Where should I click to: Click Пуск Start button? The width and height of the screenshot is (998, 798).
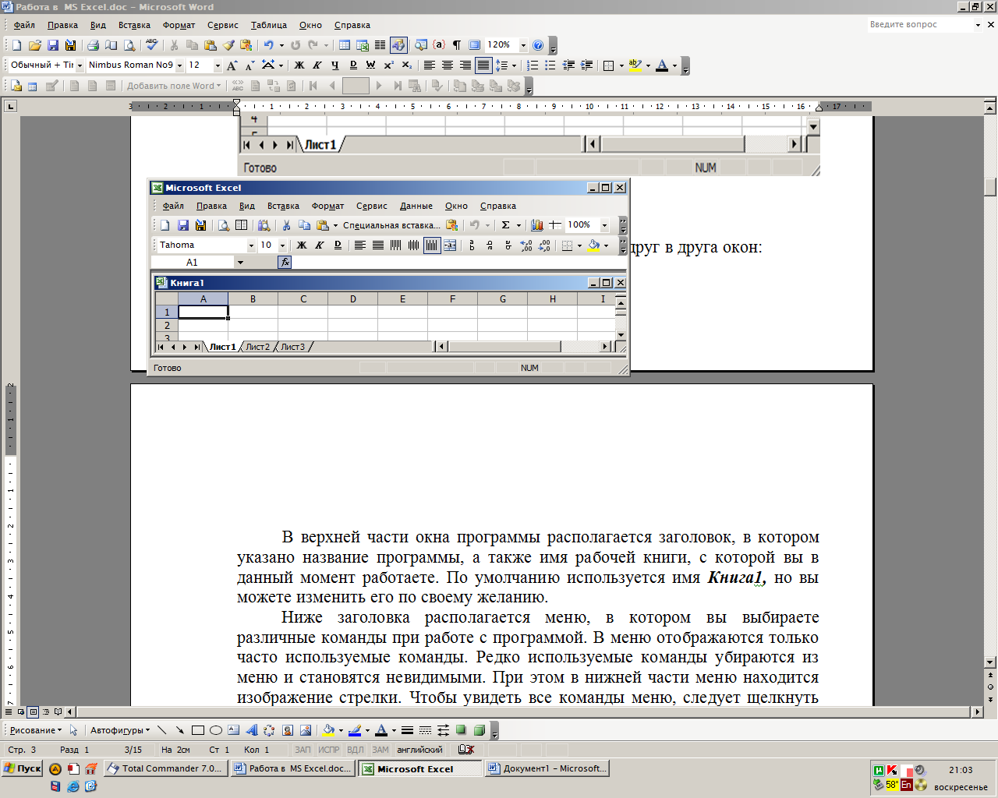23,768
